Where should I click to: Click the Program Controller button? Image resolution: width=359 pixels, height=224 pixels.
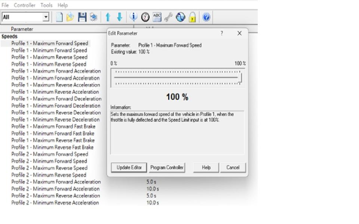167,168
